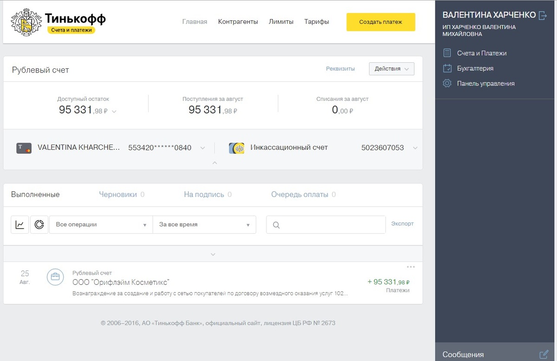Click the logout icon beside Валентина Харченко
The image size is (557, 361).
point(543,15)
